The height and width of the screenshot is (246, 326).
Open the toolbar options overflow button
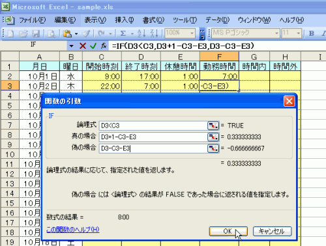(202, 34)
